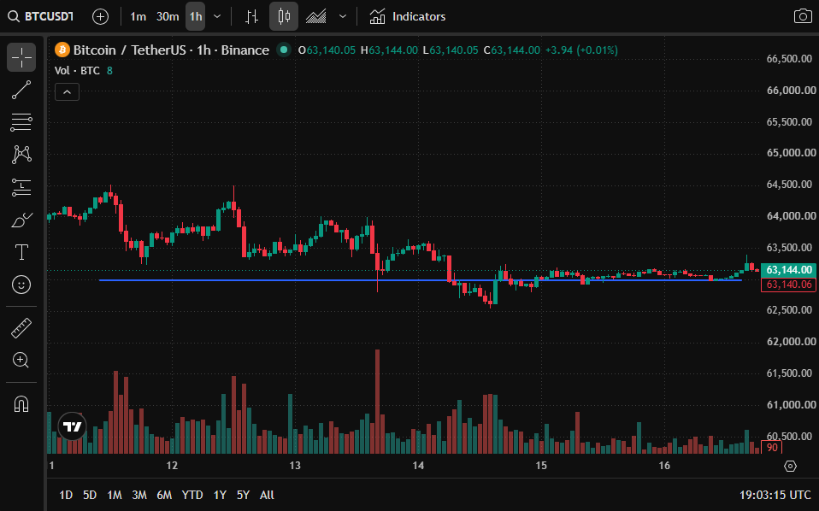The width and height of the screenshot is (819, 511).
Task: Click the Bitcoin logo icon in legend
Action: 62,50
